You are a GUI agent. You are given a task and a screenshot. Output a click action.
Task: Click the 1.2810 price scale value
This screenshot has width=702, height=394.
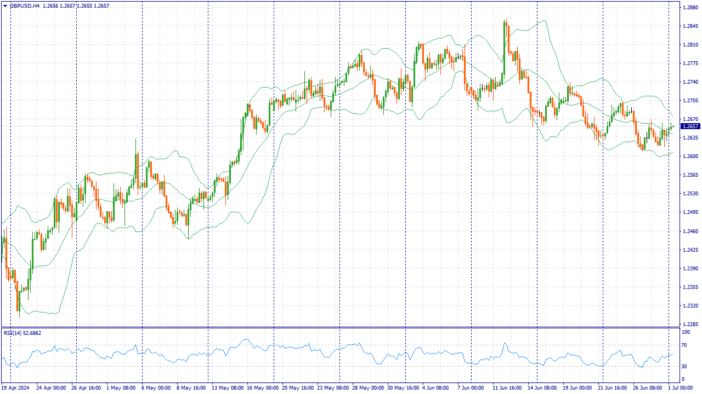(x=690, y=44)
